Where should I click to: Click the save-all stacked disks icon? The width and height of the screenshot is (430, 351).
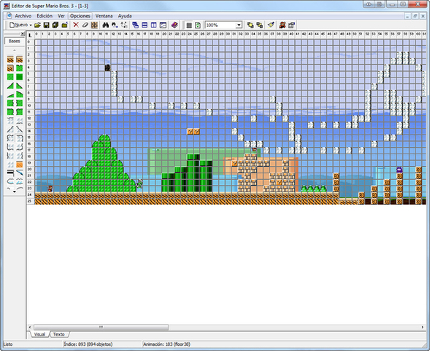55,25
